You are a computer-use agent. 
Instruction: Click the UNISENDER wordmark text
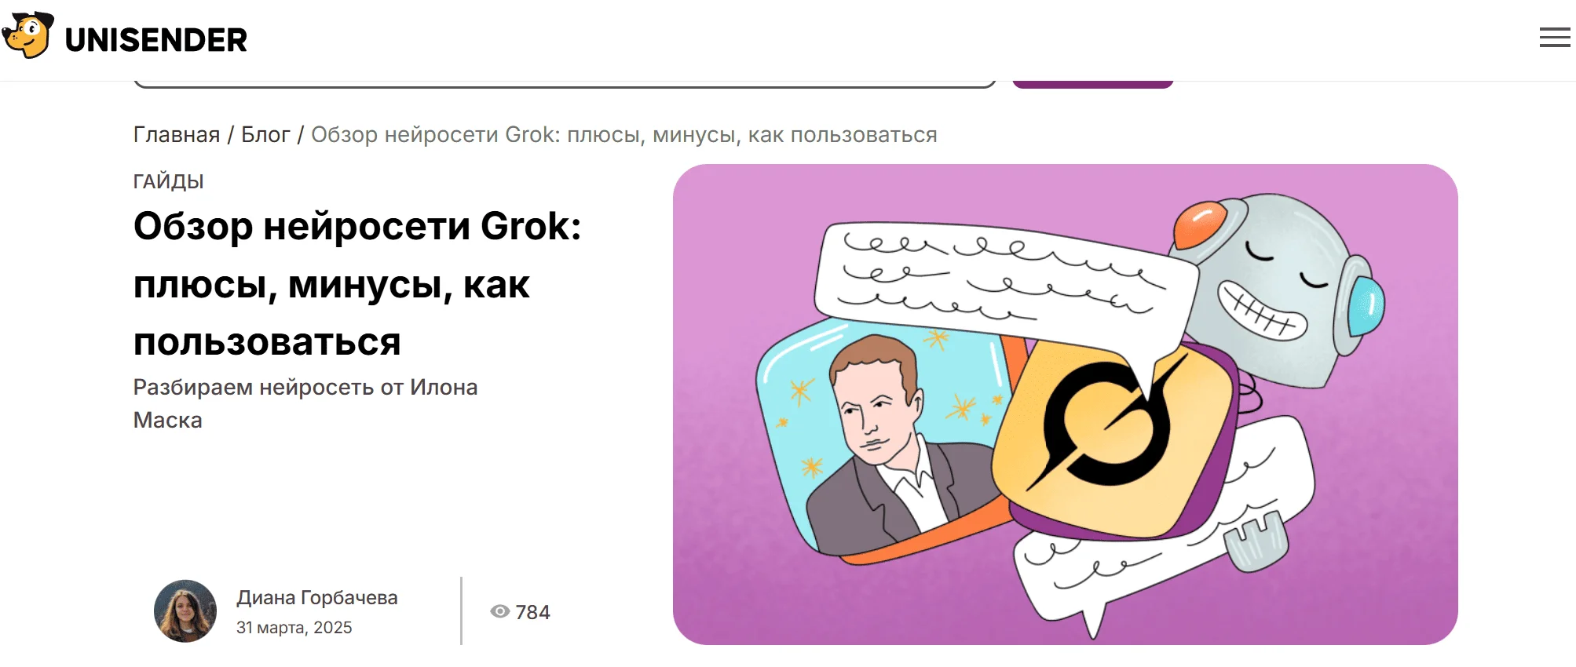point(155,40)
